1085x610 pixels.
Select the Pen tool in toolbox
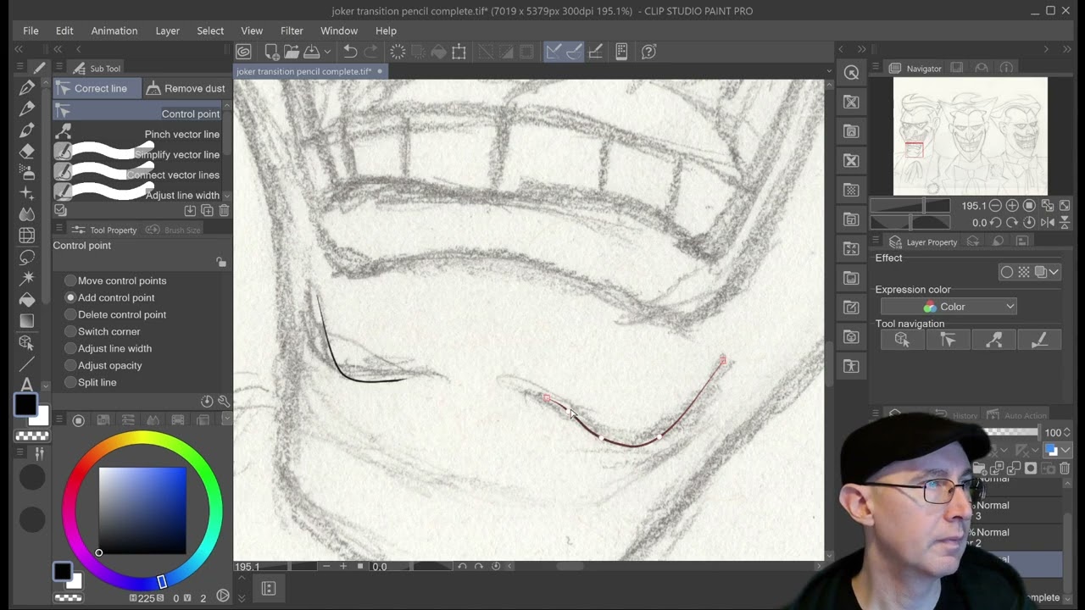[26, 88]
